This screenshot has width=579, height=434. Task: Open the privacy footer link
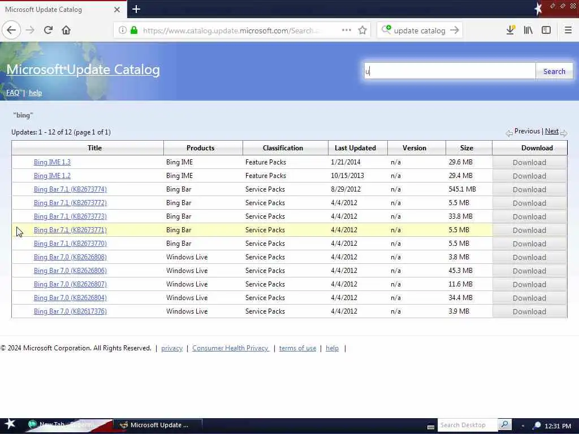[x=172, y=348]
